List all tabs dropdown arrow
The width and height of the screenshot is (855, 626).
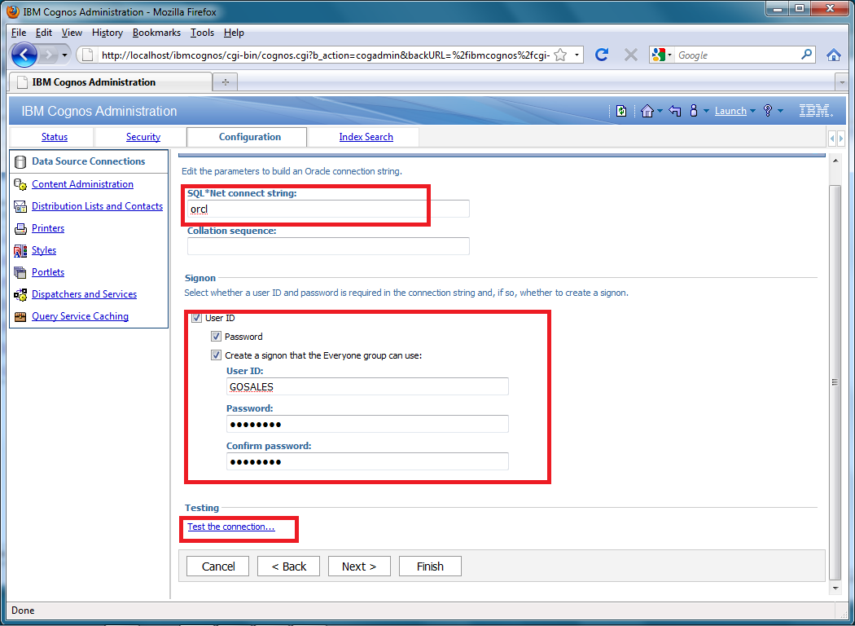(843, 82)
